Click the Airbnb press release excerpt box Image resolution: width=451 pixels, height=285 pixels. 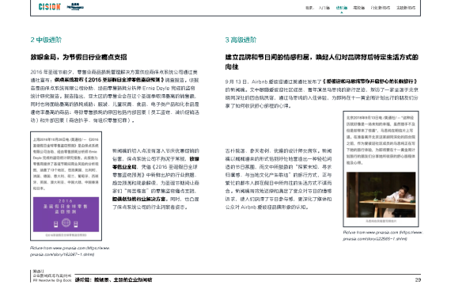click(x=381, y=169)
